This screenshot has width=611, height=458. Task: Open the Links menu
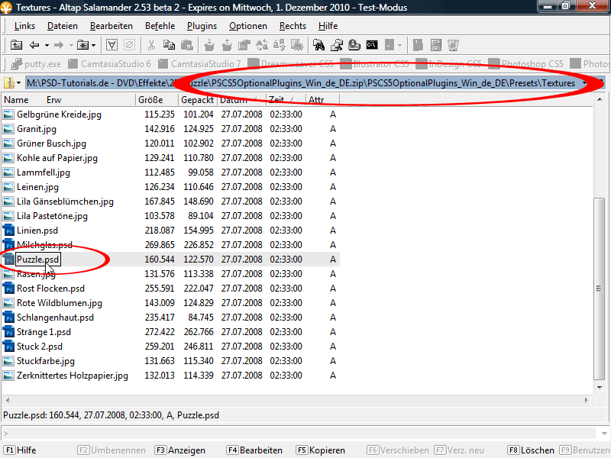coord(24,26)
